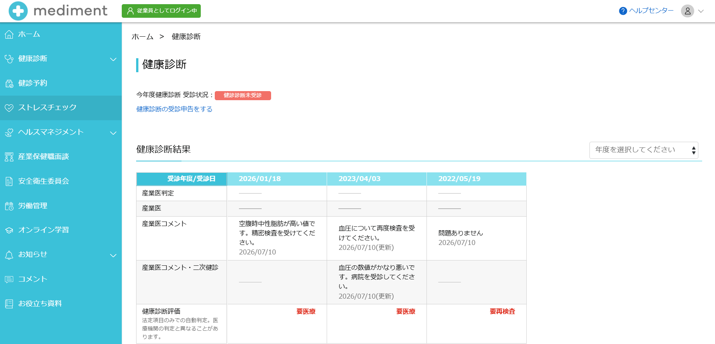The image size is (715, 344).
Task: Click the stethoscope icon for 健康診断
Action: pos(9,59)
